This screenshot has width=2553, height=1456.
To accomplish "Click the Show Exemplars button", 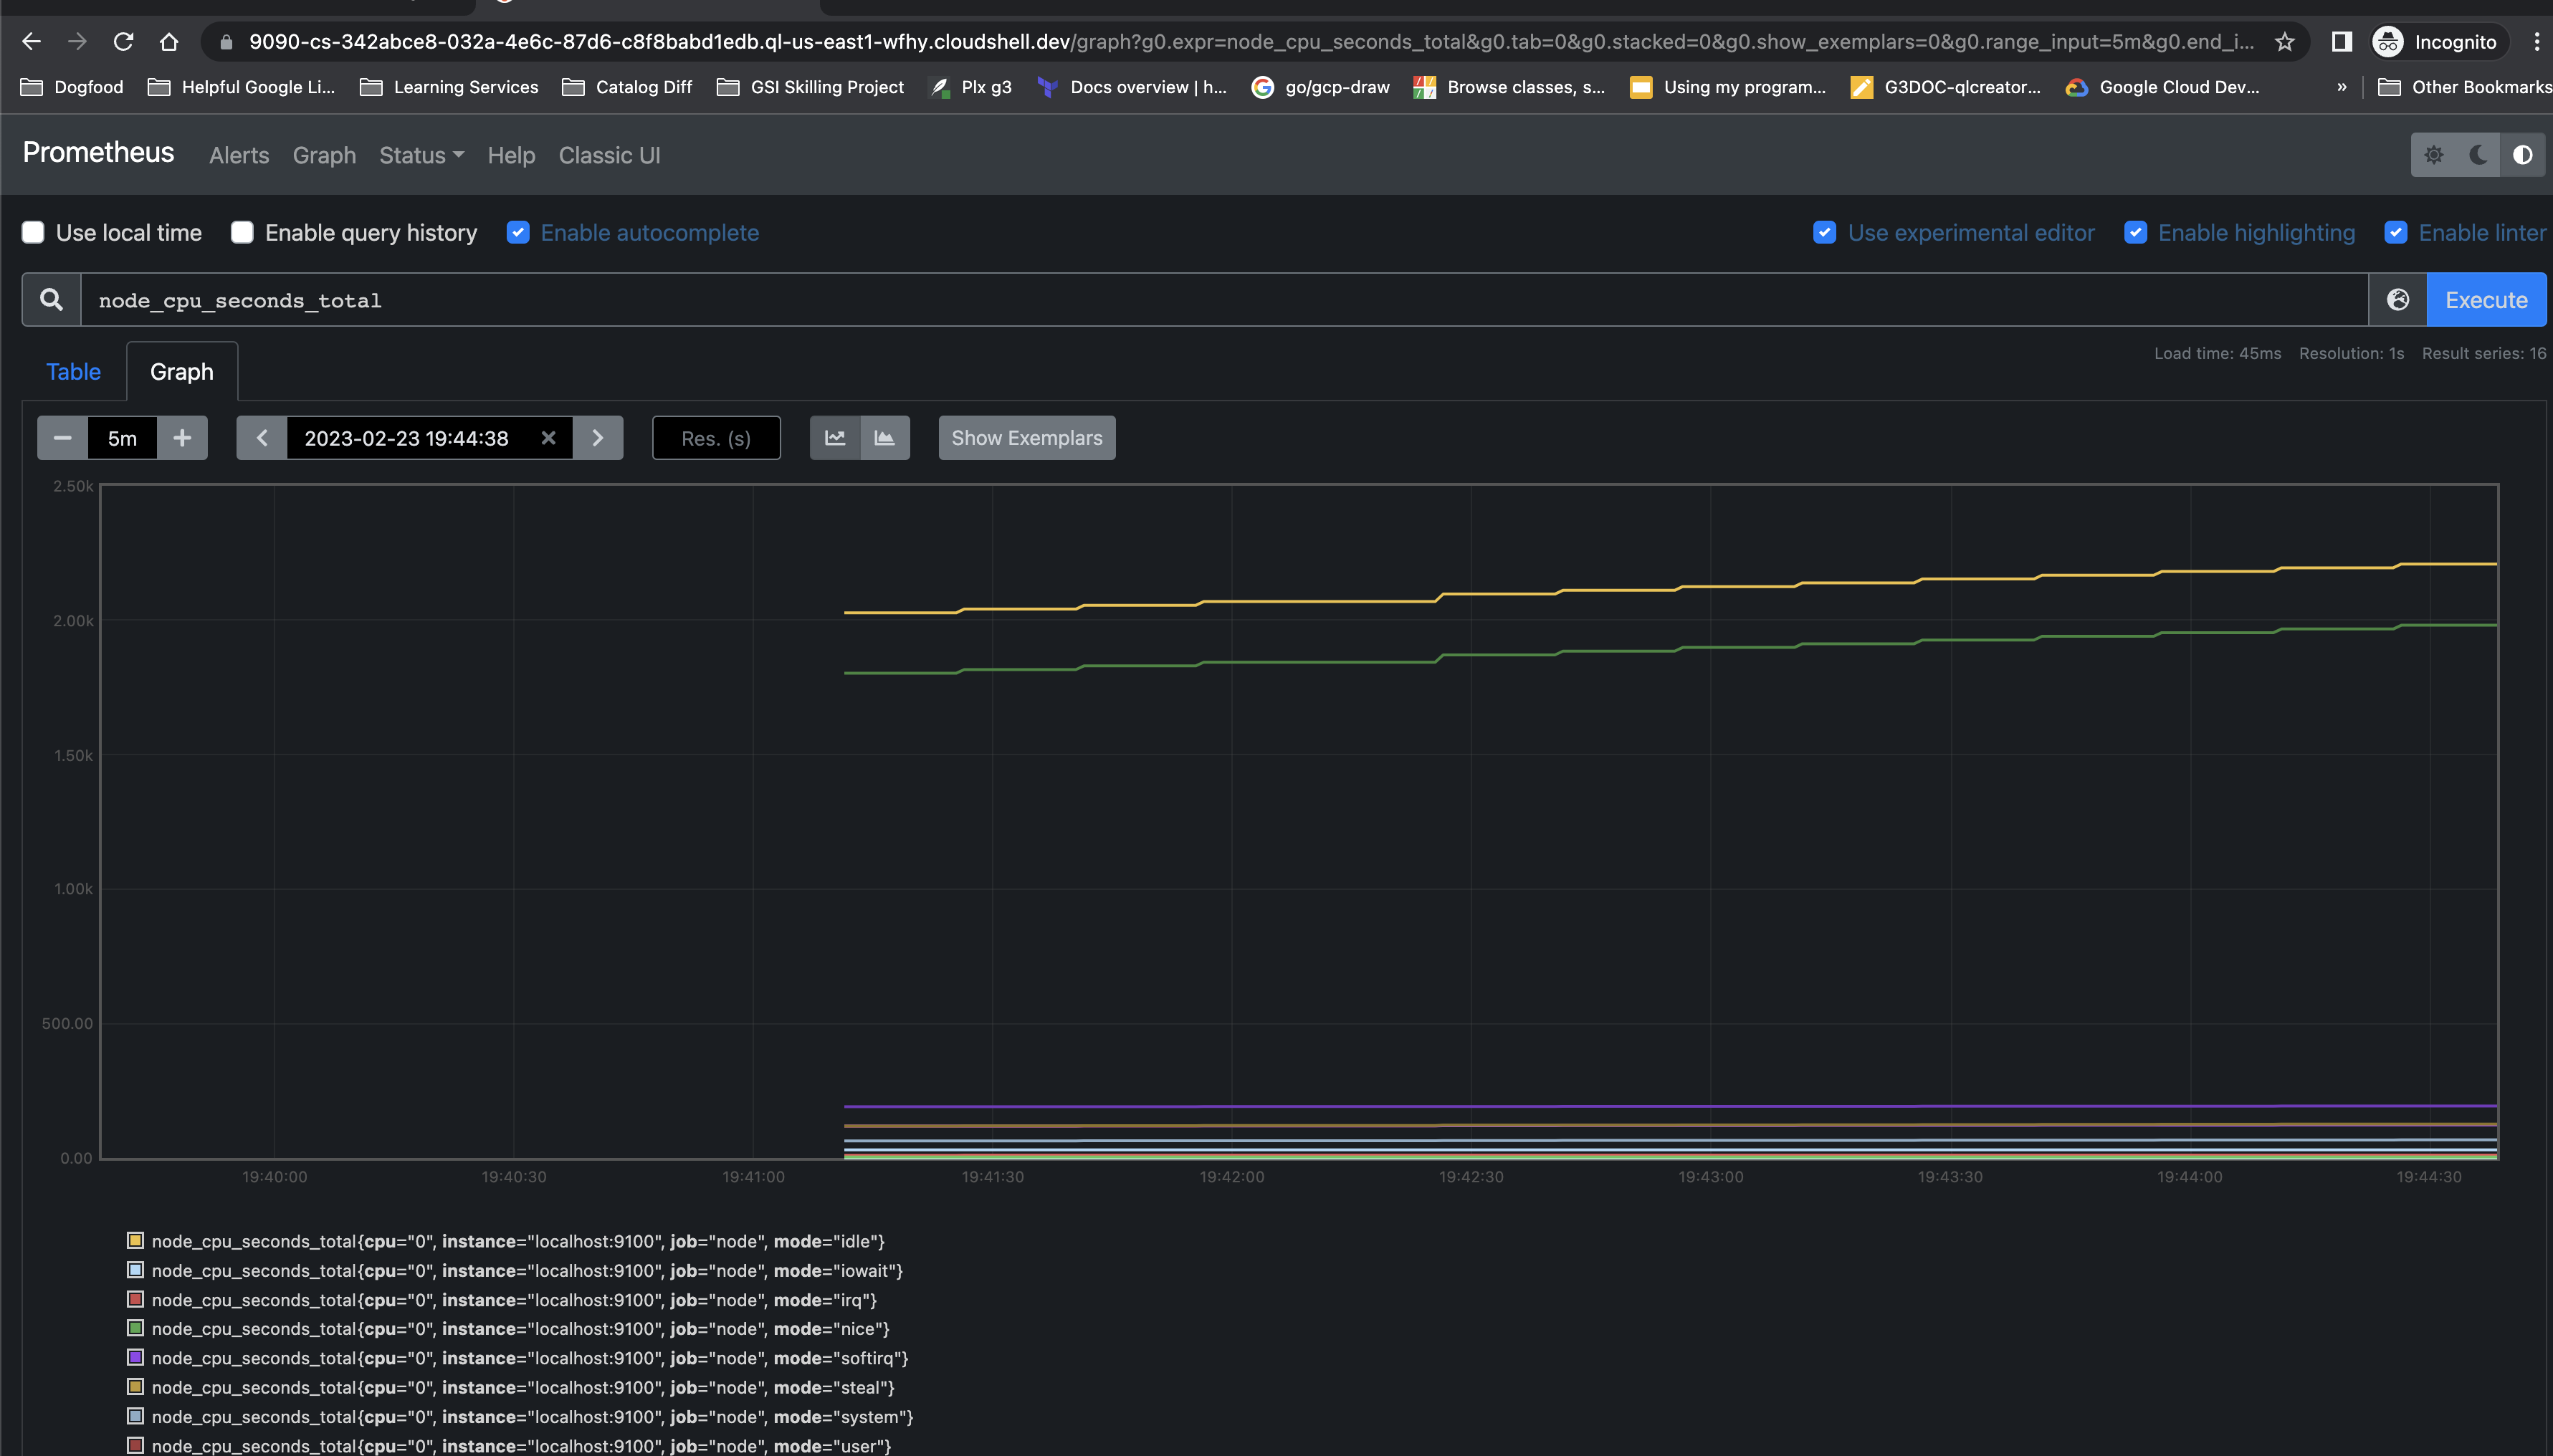I will (1026, 438).
